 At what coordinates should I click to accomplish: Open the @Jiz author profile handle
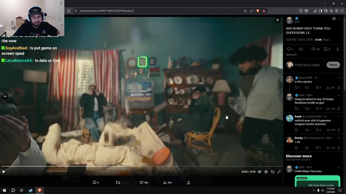tap(297, 22)
